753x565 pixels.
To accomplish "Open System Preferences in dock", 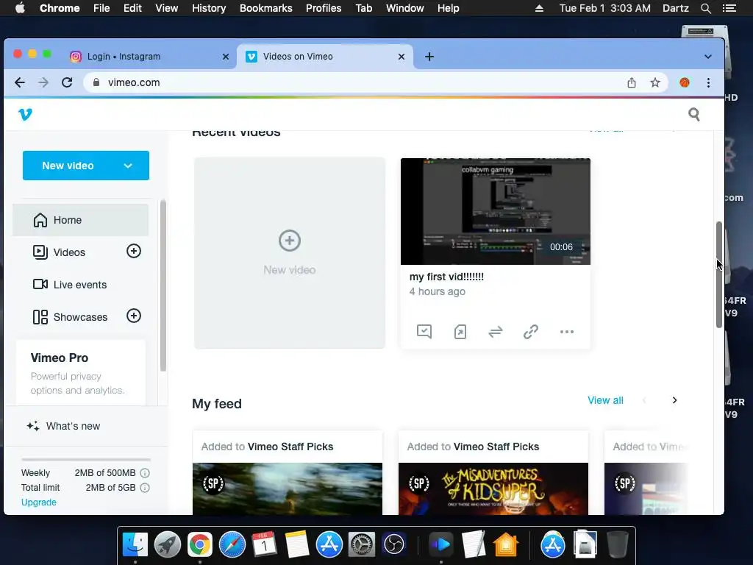I will pyautogui.click(x=361, y=544).
